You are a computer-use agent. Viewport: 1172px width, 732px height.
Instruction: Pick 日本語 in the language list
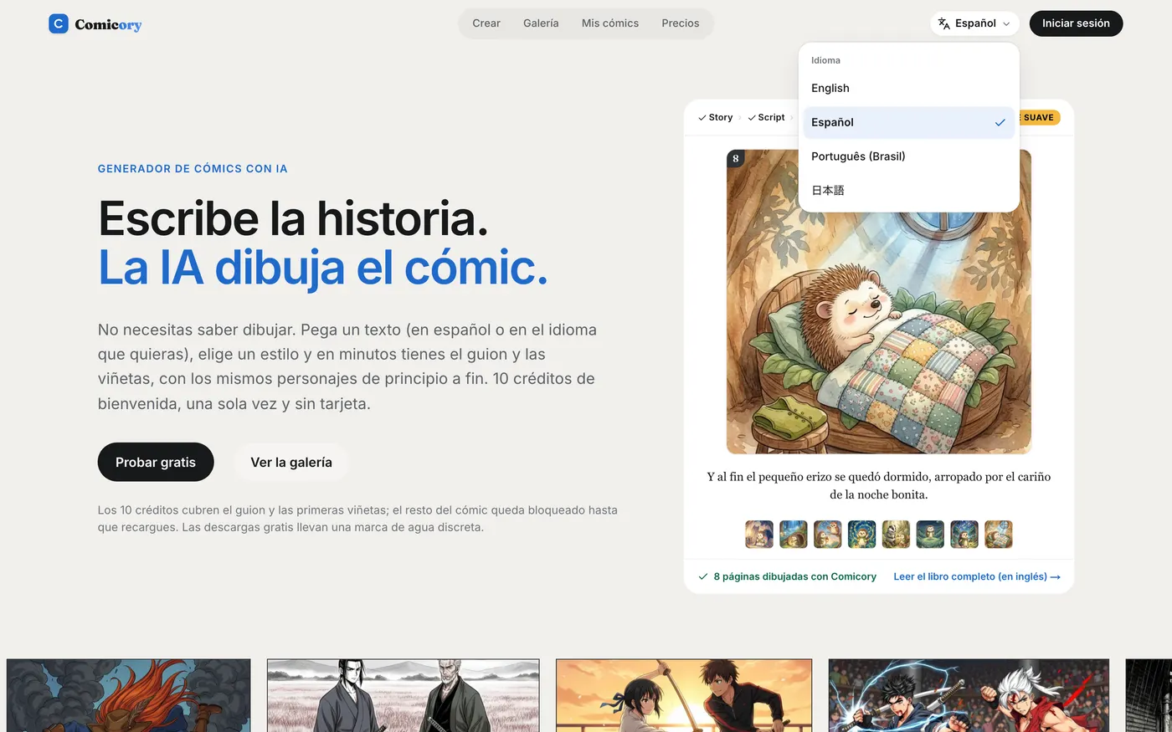click(x=908, y=191)
